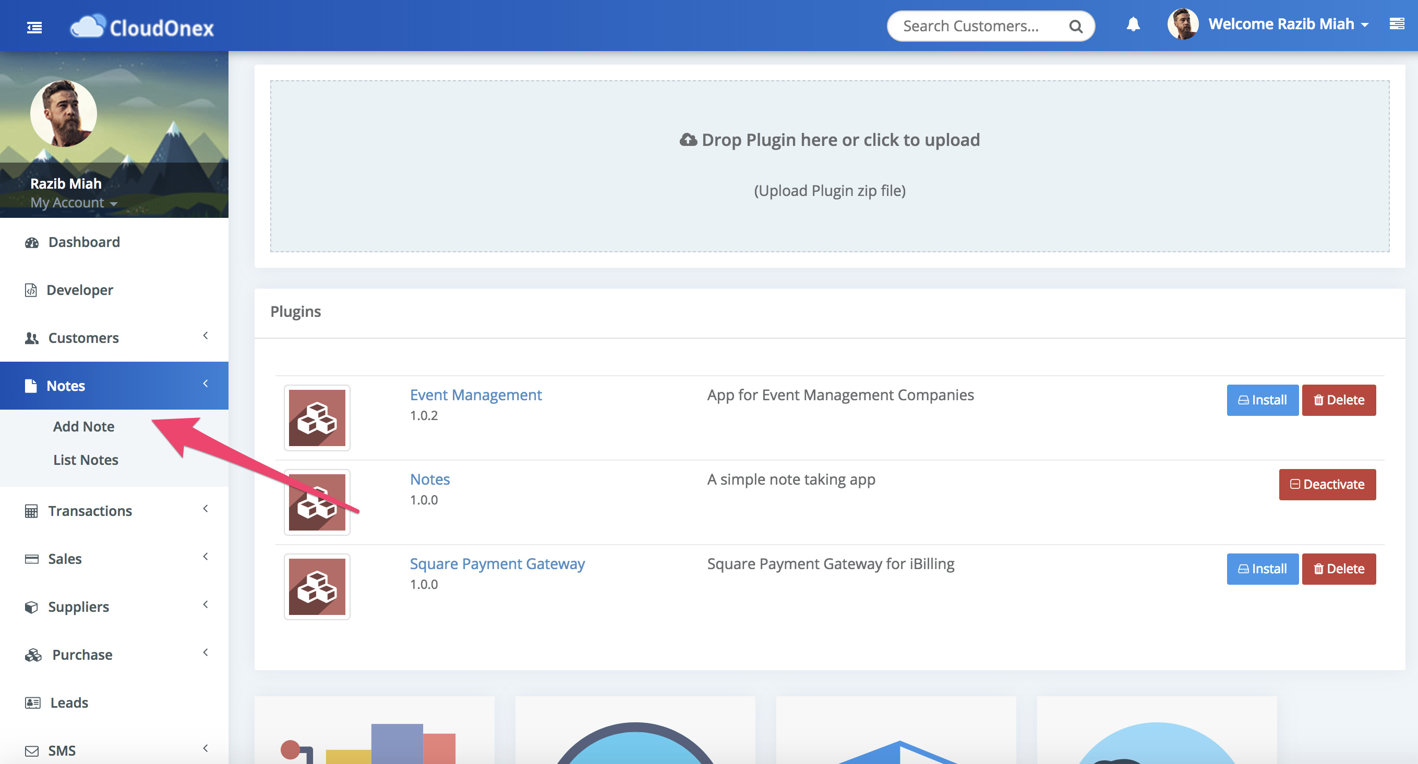Click the Event Management plugin icon
Image resolution: width=1418 pixels, height=764 pixels.
[x=317, y=417]
